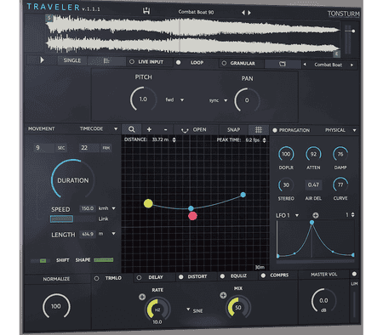Click the plus zoom-in icon above grid

pyautogui.click(x=149, y=129)
